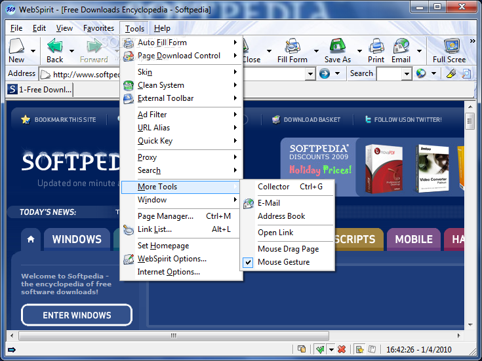
Task: Open the Ad Filter submenu
Action: tap(181, 115)
